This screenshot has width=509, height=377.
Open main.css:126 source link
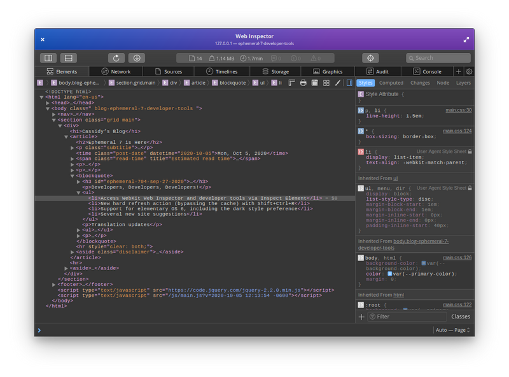tap(457, 258)
